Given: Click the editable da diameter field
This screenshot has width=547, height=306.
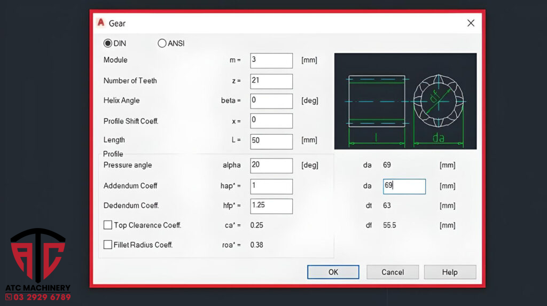Looking at the screenshot, I should (x=404, y=186).
